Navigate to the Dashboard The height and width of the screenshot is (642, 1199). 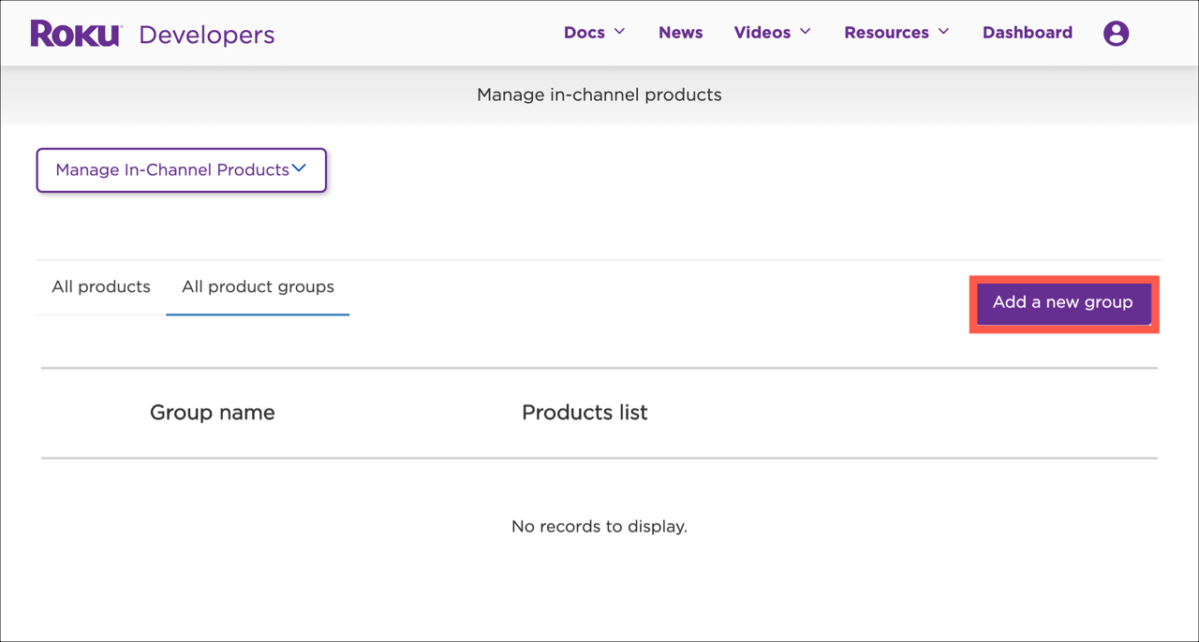click(x=1027, y=32)
